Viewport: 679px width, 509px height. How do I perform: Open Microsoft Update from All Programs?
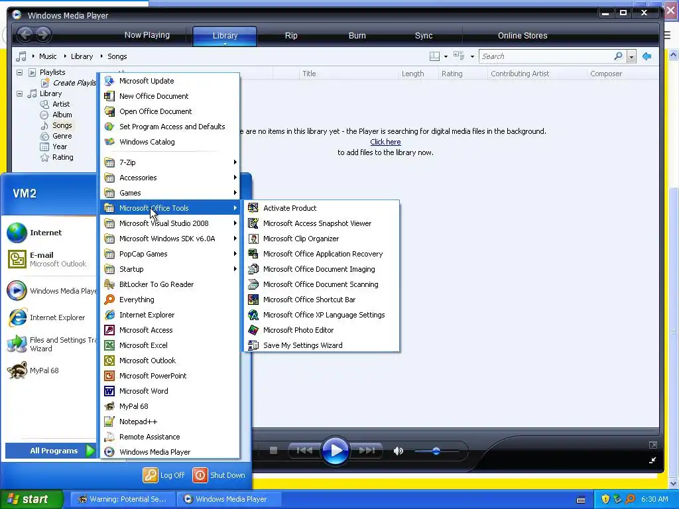(170, 81)
